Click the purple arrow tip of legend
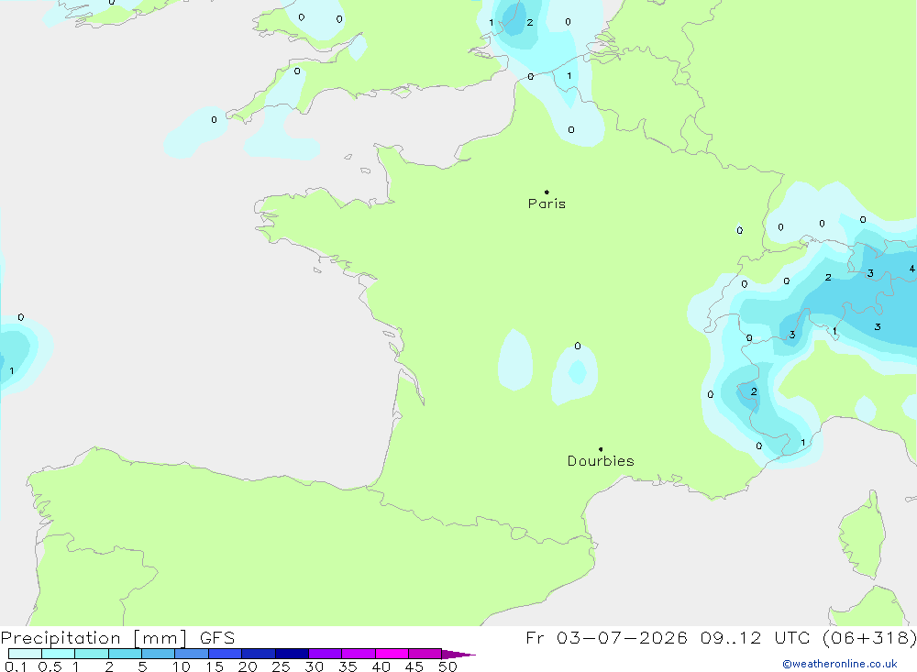The height and width of the screenshot is (672, 917). coord(459,654)
